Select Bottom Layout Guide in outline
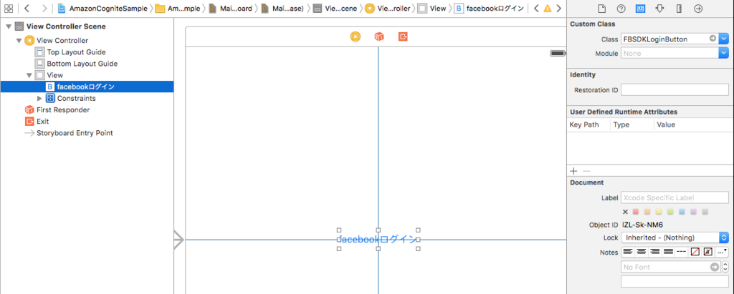Screen dimensions: 734x294 pos(76,64)
